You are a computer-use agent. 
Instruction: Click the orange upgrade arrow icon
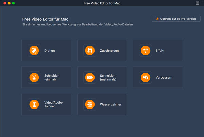click(157, 19)
